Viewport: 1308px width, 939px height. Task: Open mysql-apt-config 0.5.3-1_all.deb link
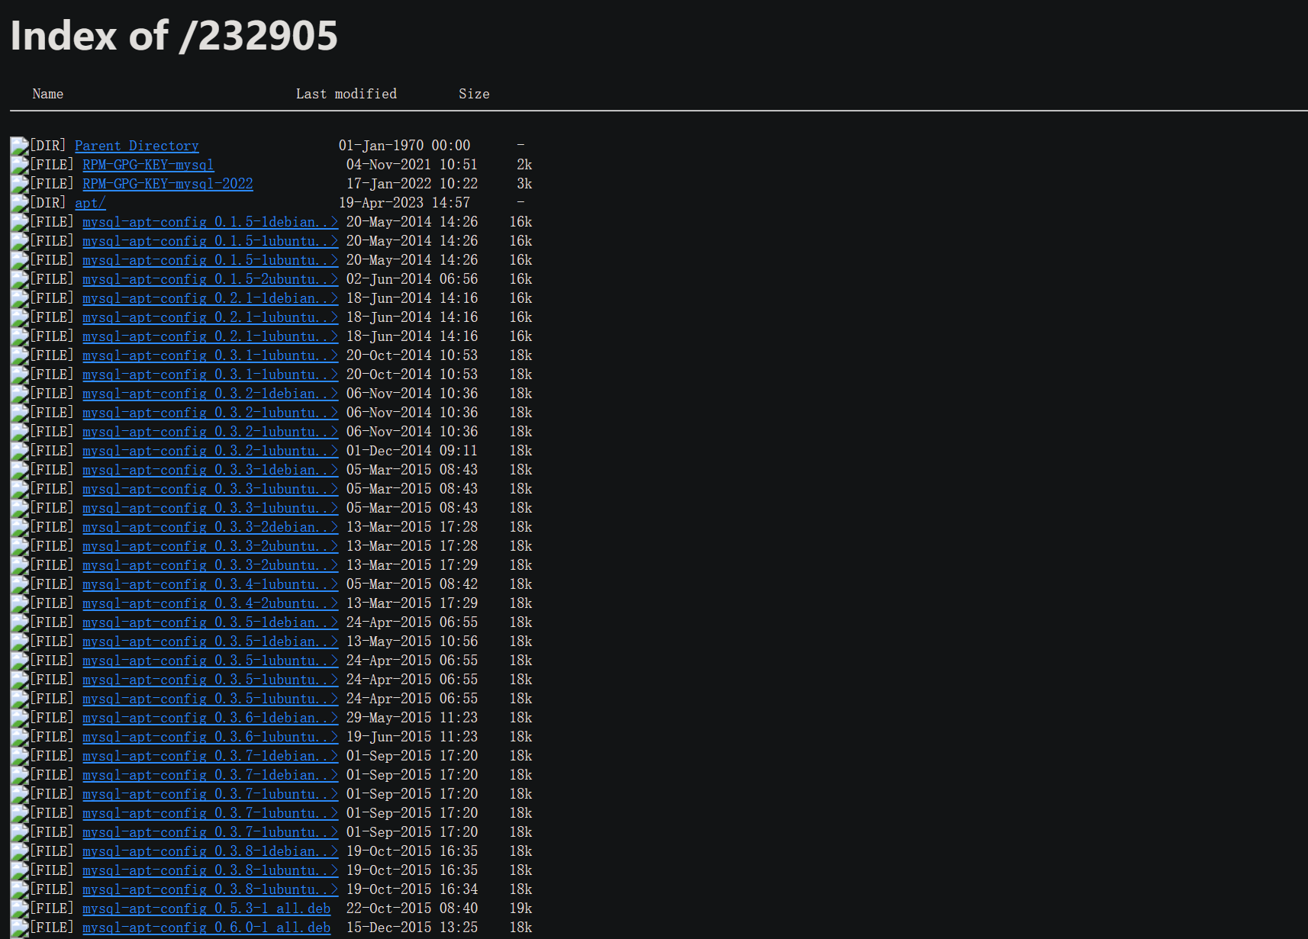207,908
